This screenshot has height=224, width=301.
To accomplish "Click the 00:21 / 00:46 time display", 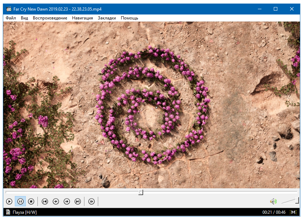I will point(274,212).
